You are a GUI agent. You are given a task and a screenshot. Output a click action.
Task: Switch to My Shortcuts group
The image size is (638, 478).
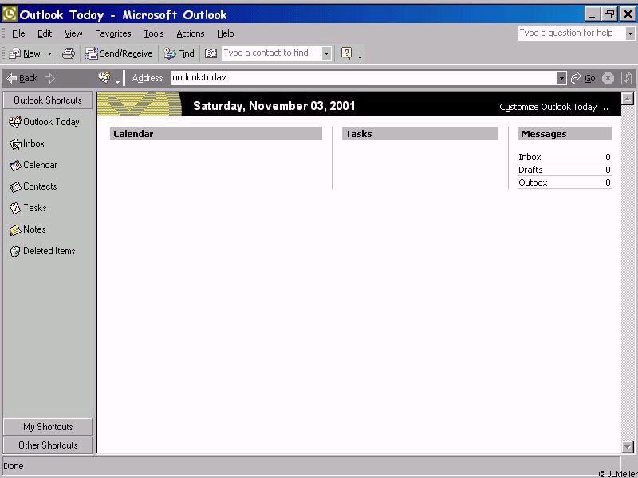coord(48,427)
